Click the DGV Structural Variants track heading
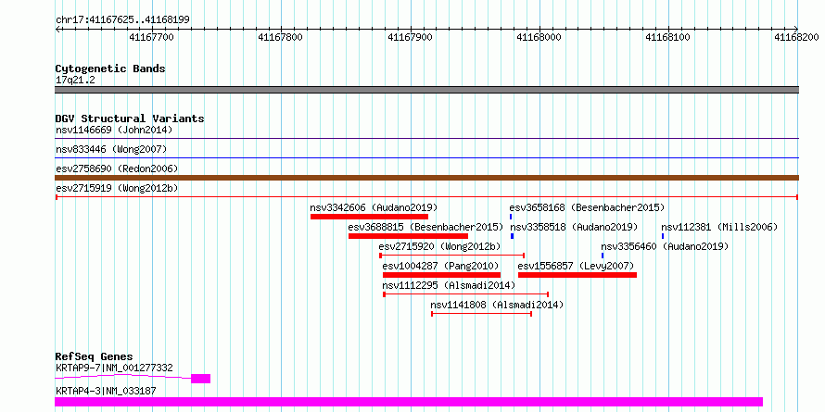The image size is (825, 412). (x=130, y=119)
